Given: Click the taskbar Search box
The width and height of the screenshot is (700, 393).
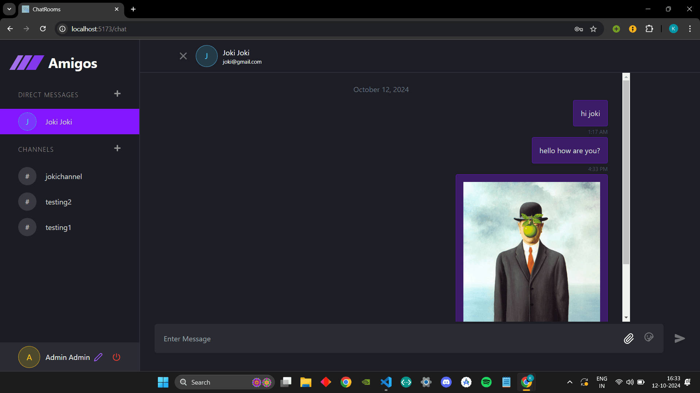Looking at the screenshot, I should 225,382.
